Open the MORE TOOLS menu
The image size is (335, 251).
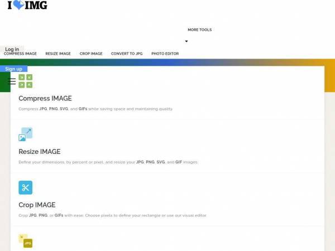tap(199, 30)
